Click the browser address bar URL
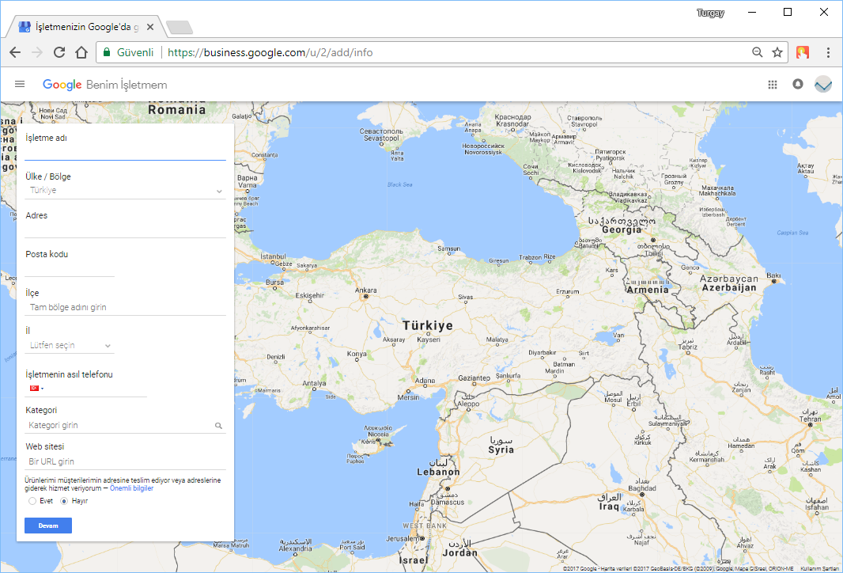Screen dimensions: 843x573 tap(270, 52)
